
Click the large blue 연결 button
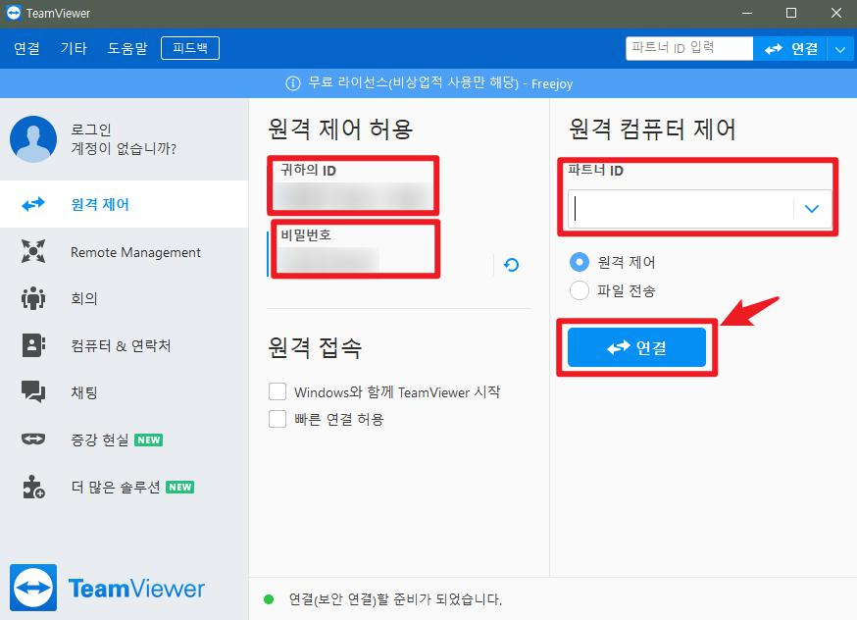click(x=636, y=347)
